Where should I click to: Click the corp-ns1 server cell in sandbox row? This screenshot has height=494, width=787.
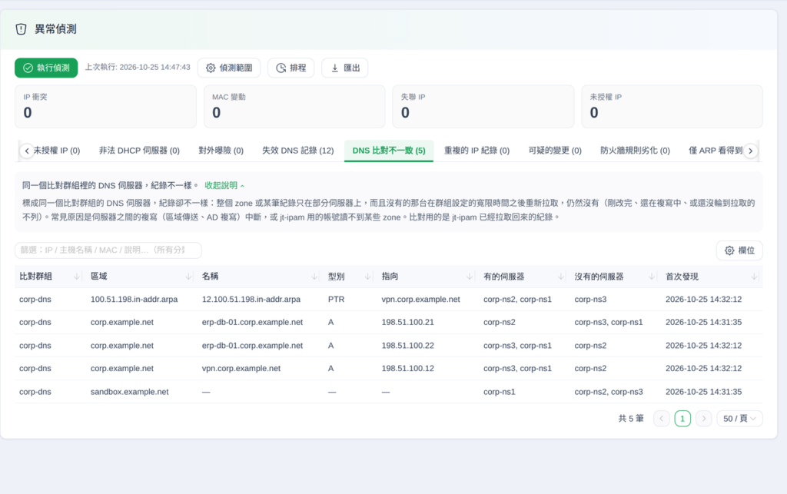point(499,392)
